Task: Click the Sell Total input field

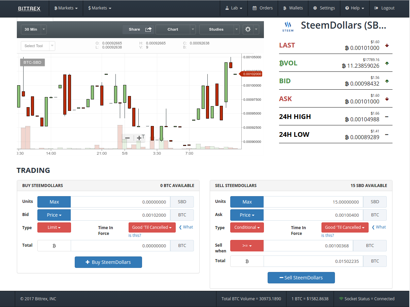Action: 313,261
